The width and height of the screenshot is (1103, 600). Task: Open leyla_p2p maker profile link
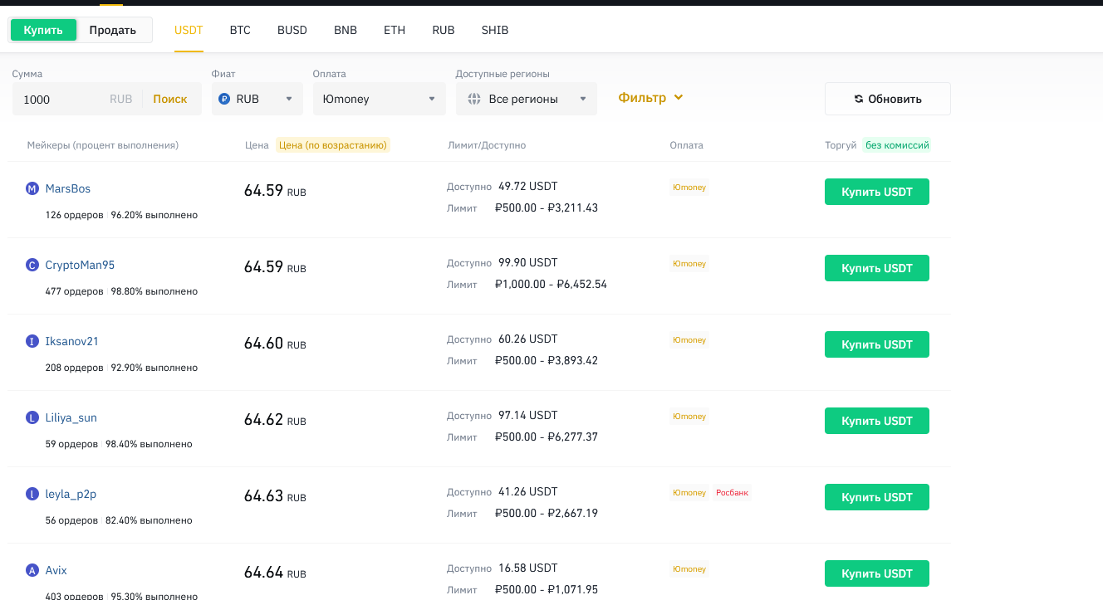[71, 494]
